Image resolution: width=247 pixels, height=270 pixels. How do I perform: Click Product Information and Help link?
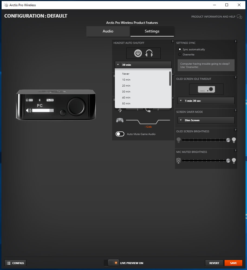click(x=213, y=17)
